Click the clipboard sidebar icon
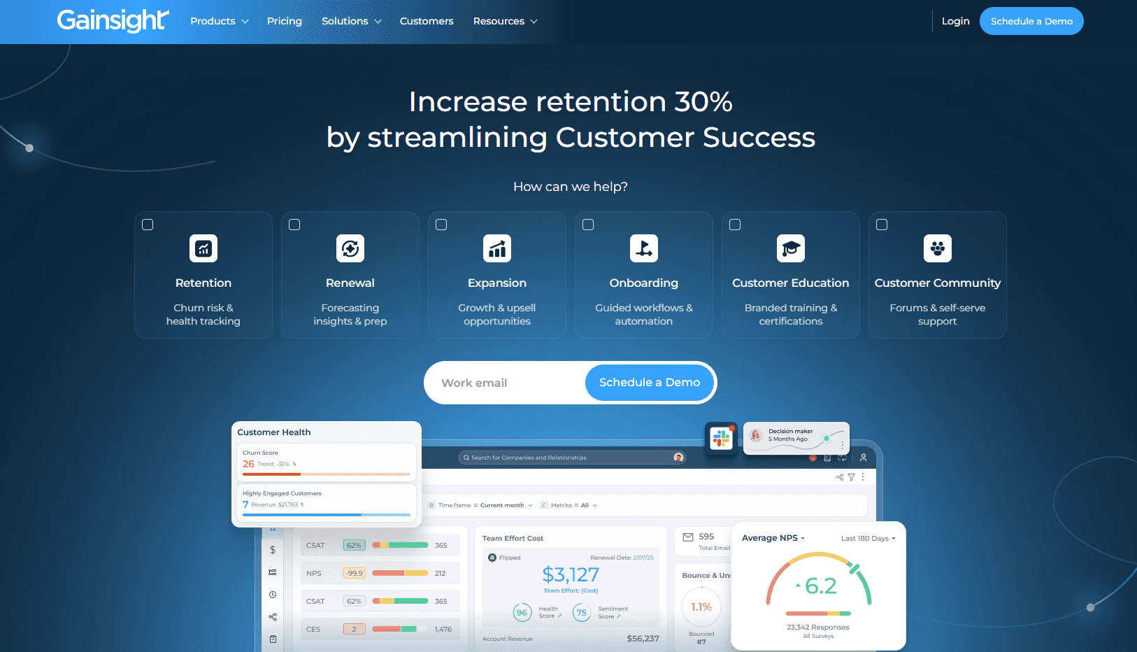The height and width of the screenshot is (652, 1137). [x=273, y=639]
